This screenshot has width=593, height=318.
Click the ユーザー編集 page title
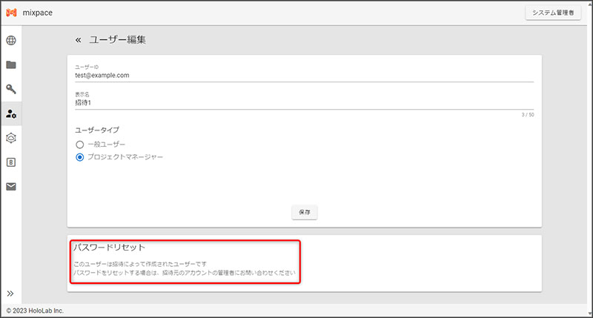(x=117, y=39)
